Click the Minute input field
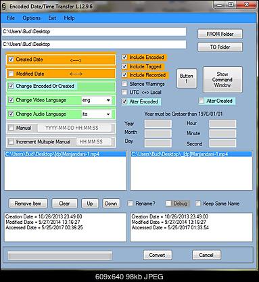 [x=222, y=133]
